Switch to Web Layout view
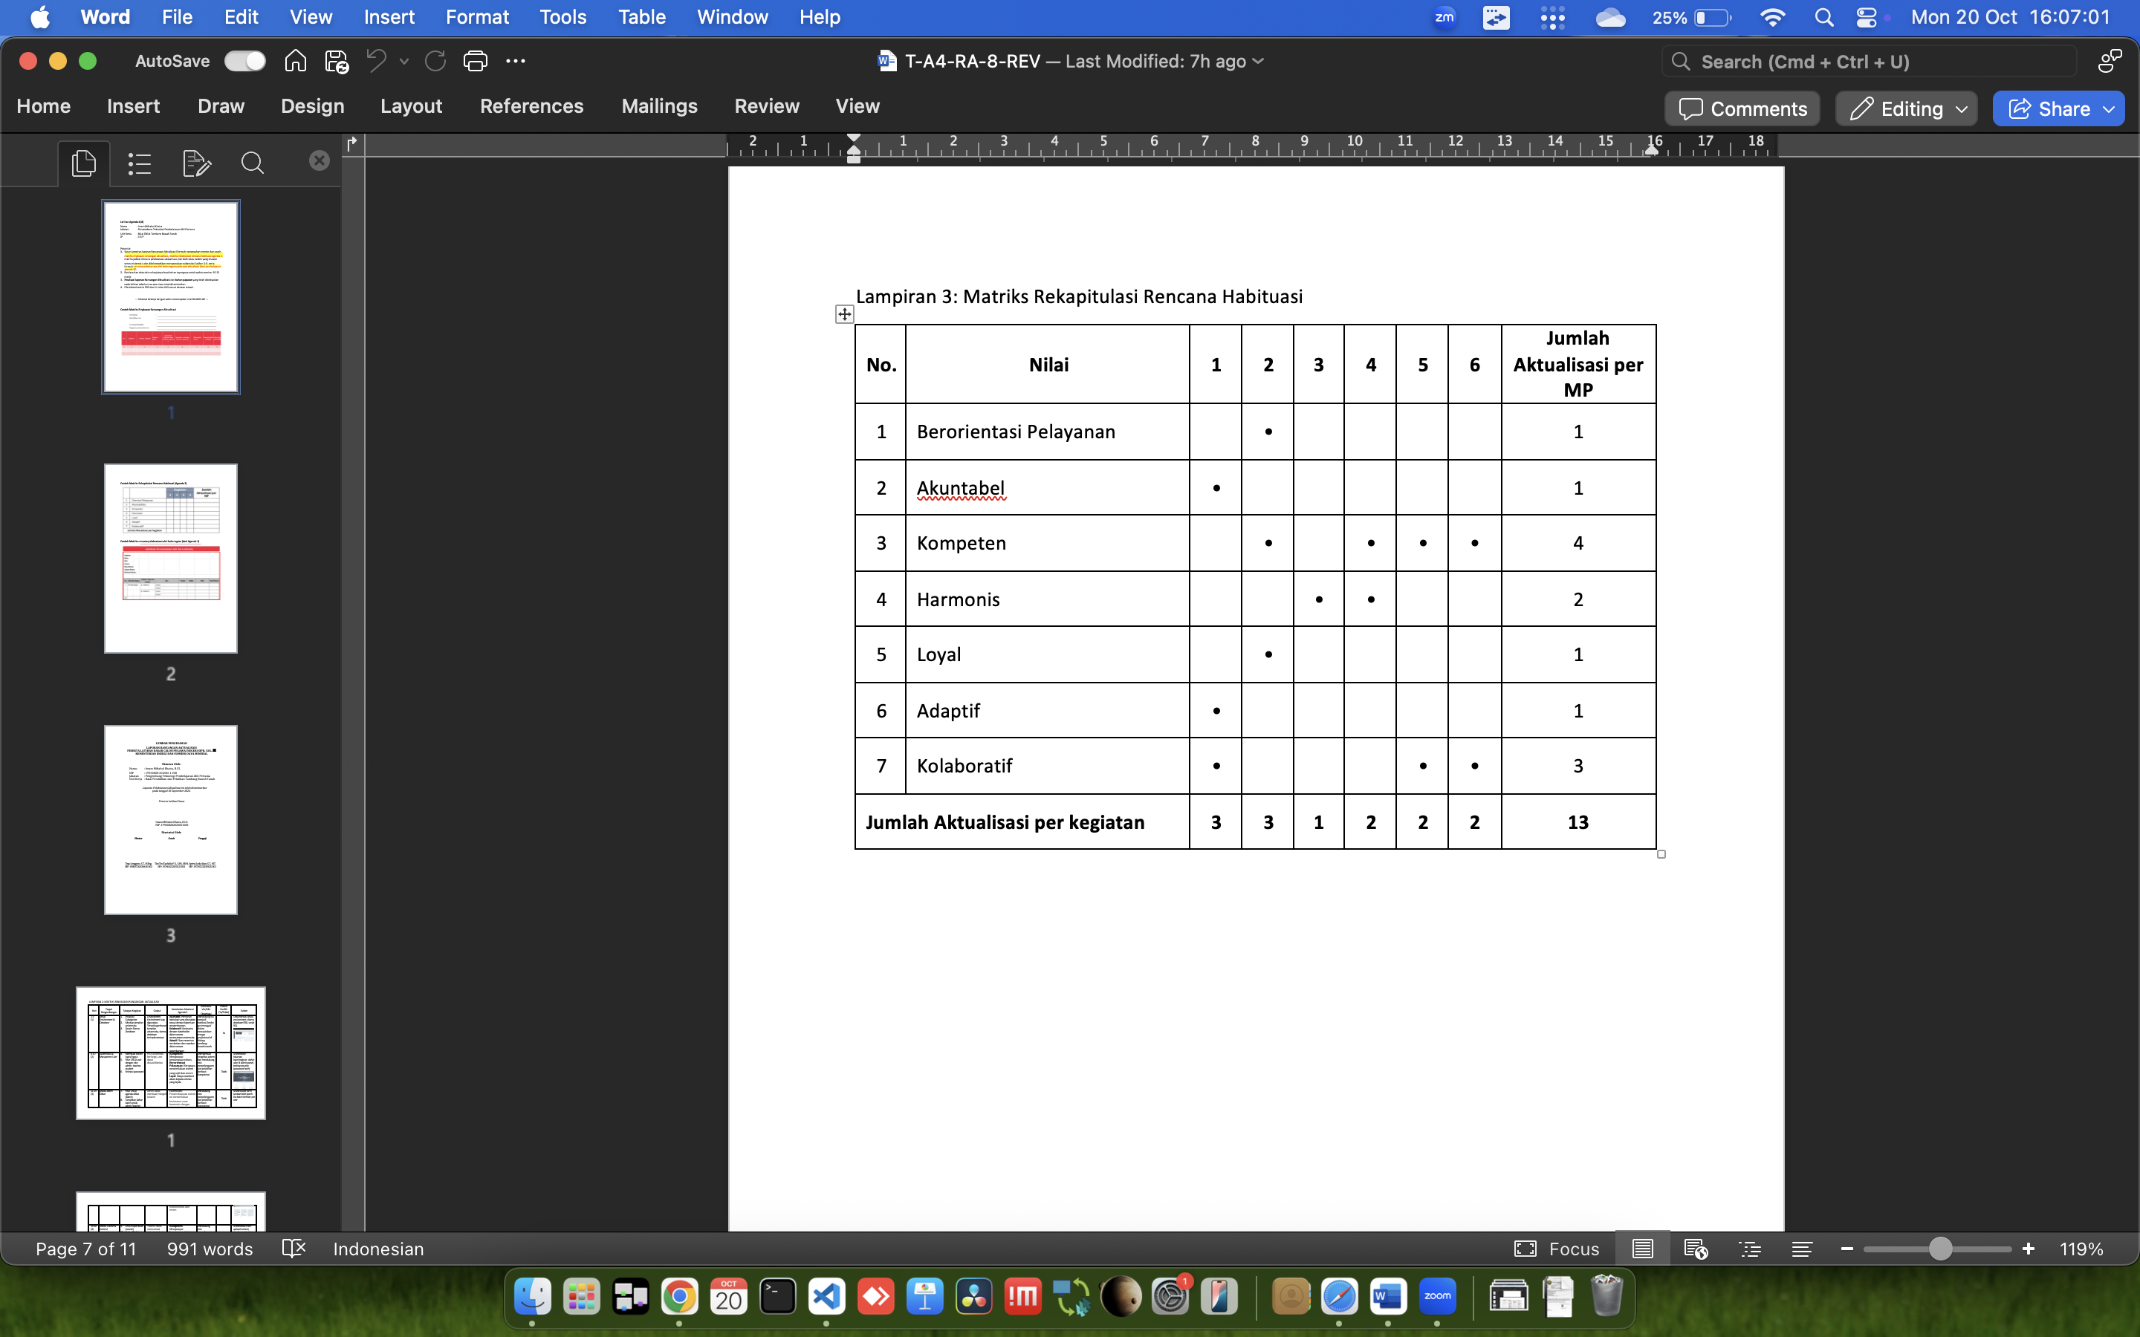 point(1695,1249)
